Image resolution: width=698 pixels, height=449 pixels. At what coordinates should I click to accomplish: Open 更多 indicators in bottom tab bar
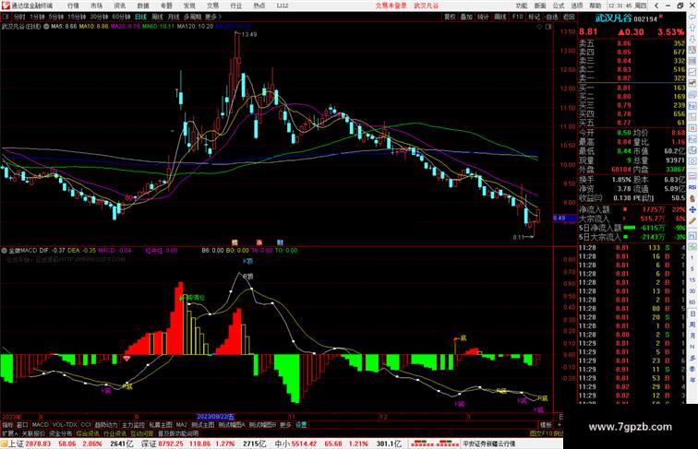tap(285, 425)
